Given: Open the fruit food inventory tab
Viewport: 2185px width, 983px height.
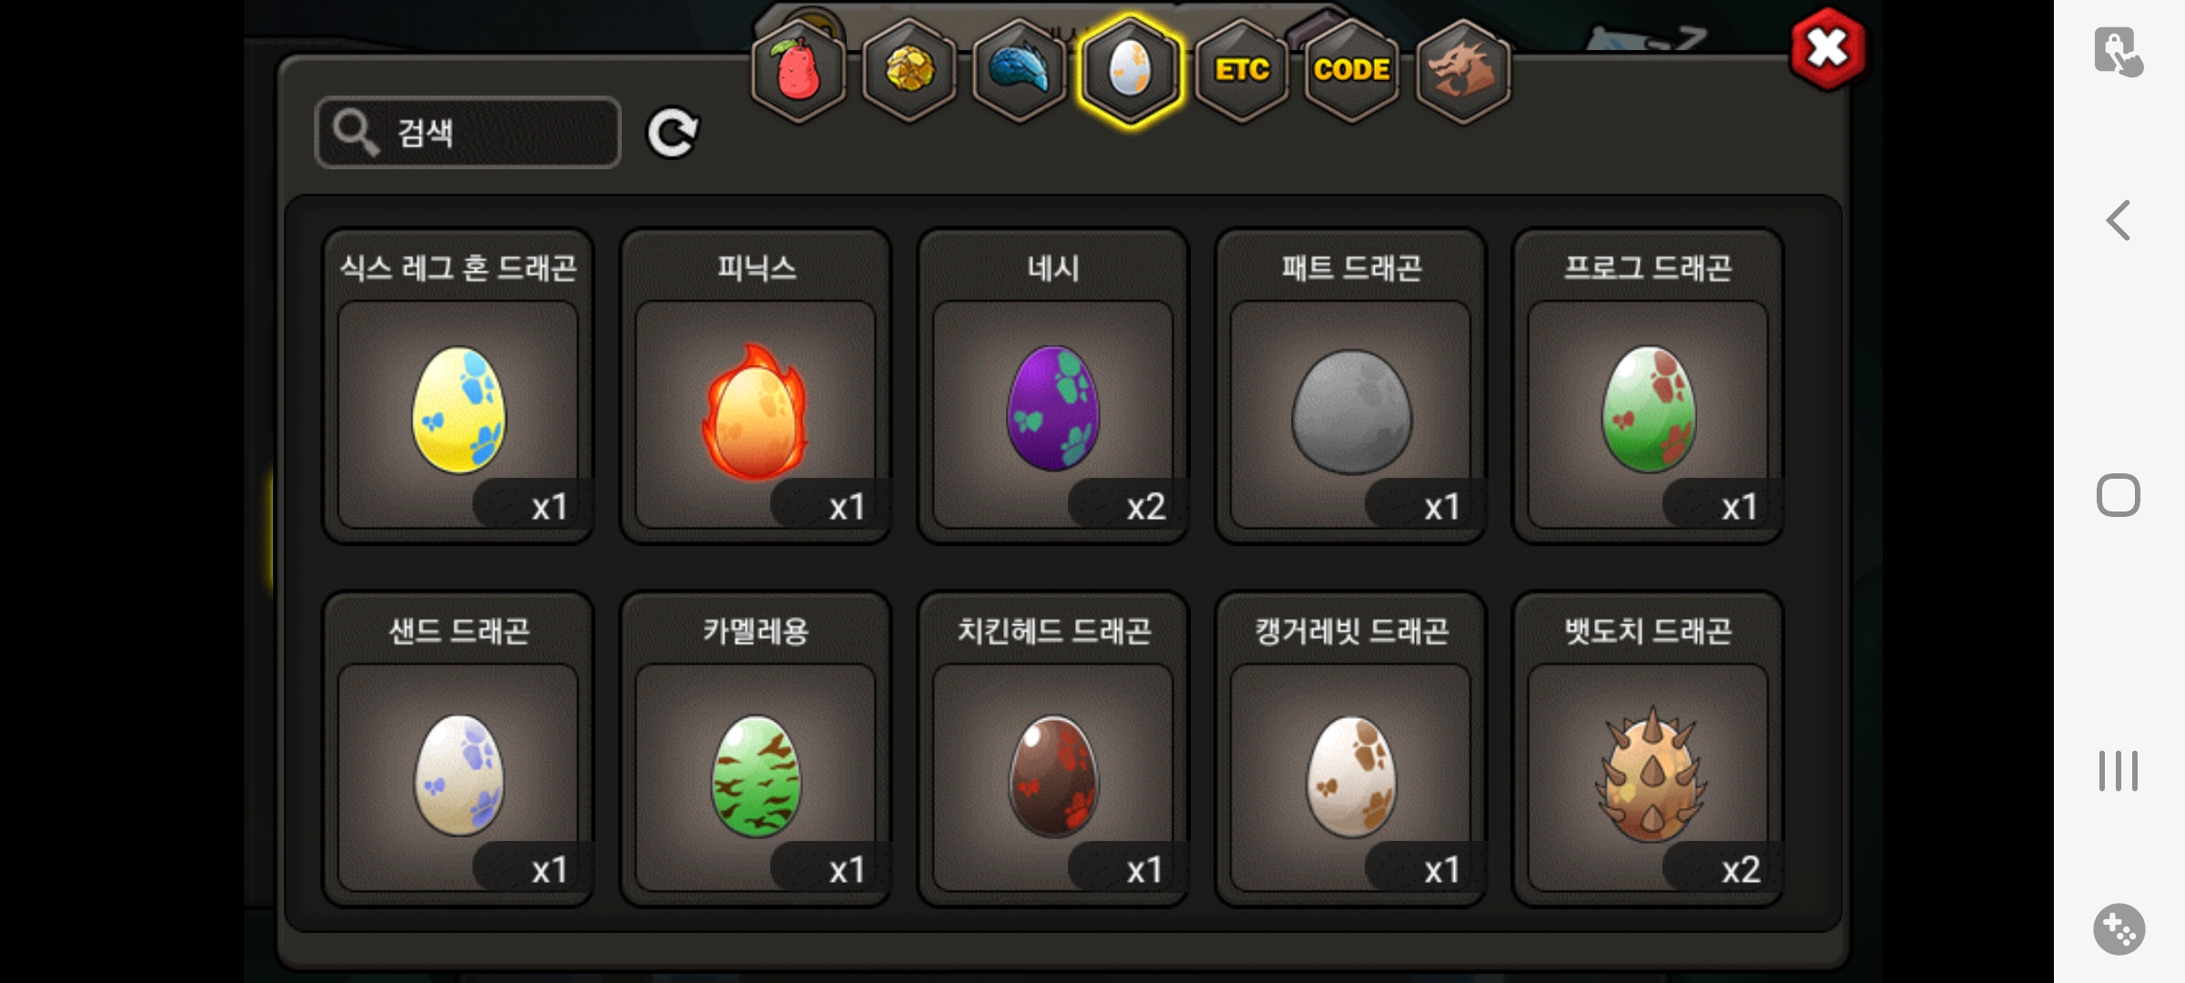Looking at the screenshot, I should pyautogui.click(x=798, y=71).
